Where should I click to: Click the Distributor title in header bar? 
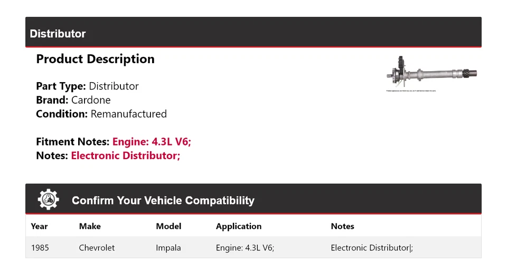tap(58, 34)
